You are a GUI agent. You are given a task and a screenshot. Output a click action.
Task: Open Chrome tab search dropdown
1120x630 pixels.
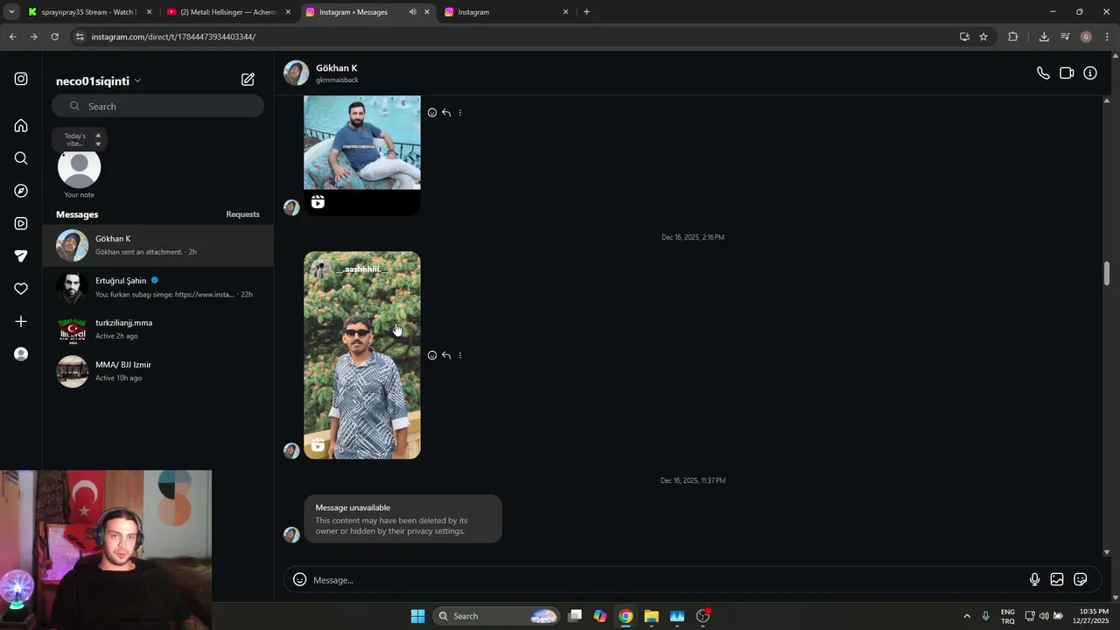11,12
